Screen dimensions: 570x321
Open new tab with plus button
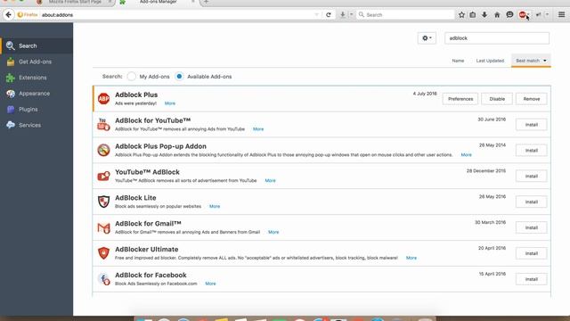click(206, 2)
